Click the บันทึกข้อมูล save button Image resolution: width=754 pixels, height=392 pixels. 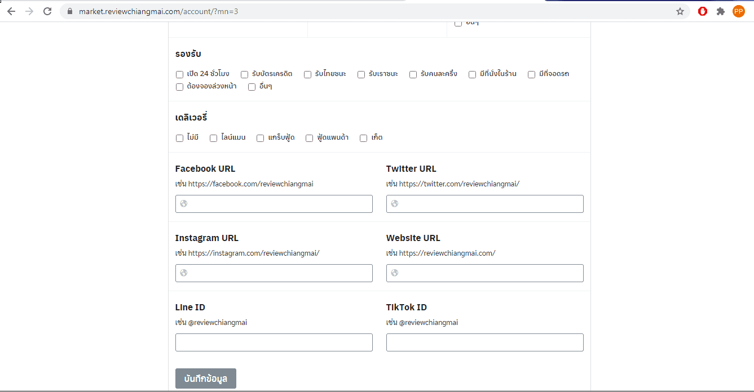pyautogui.click(x=205, y=378)
